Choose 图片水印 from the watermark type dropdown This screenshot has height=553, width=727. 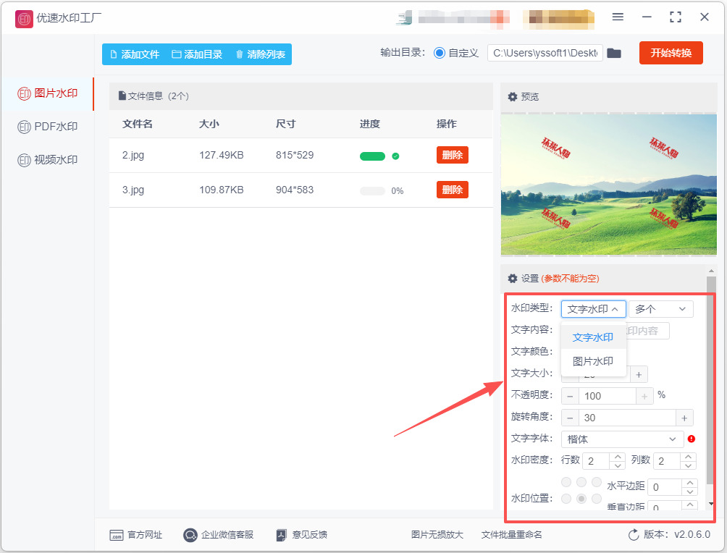click(x=593, y=361)
